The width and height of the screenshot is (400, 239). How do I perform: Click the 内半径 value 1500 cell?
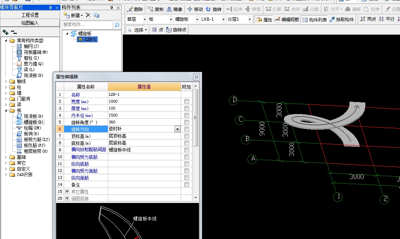click(x=144, y=115)
